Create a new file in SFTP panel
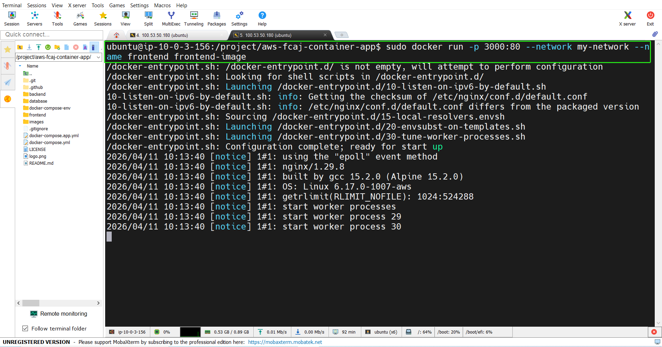The height and width of the screenshot is (347, 662). [x=67, y=47]
